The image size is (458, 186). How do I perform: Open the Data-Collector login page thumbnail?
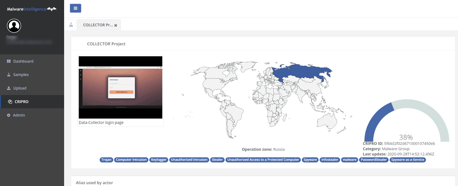[x=121, y=87]
